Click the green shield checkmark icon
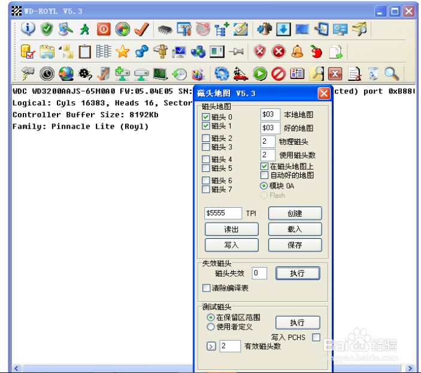Viewport: 421px width, 373px height. [47, 29]
